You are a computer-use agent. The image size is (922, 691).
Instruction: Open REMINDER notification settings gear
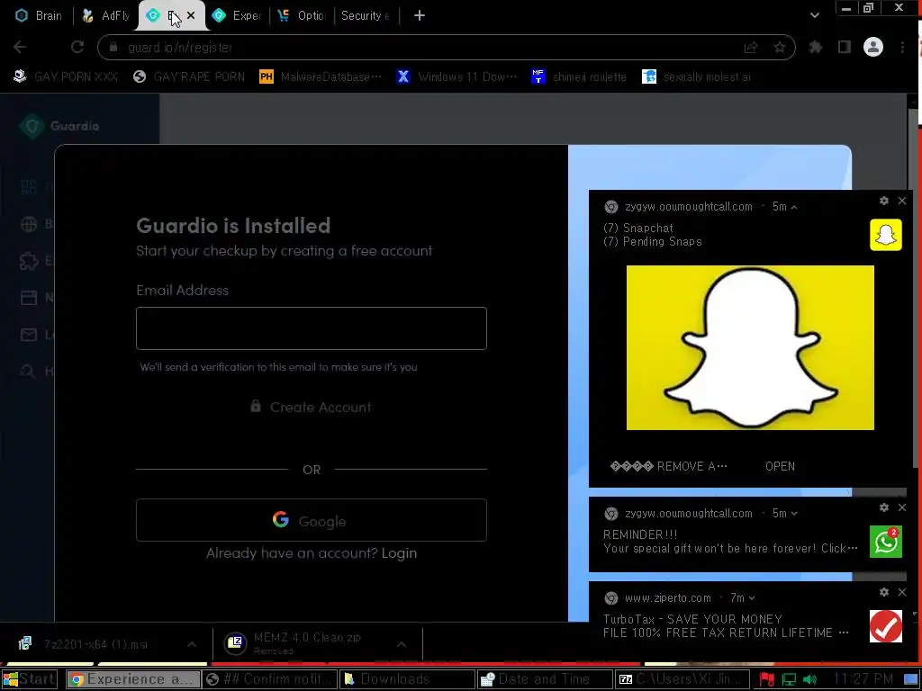(x=884, y=507)
